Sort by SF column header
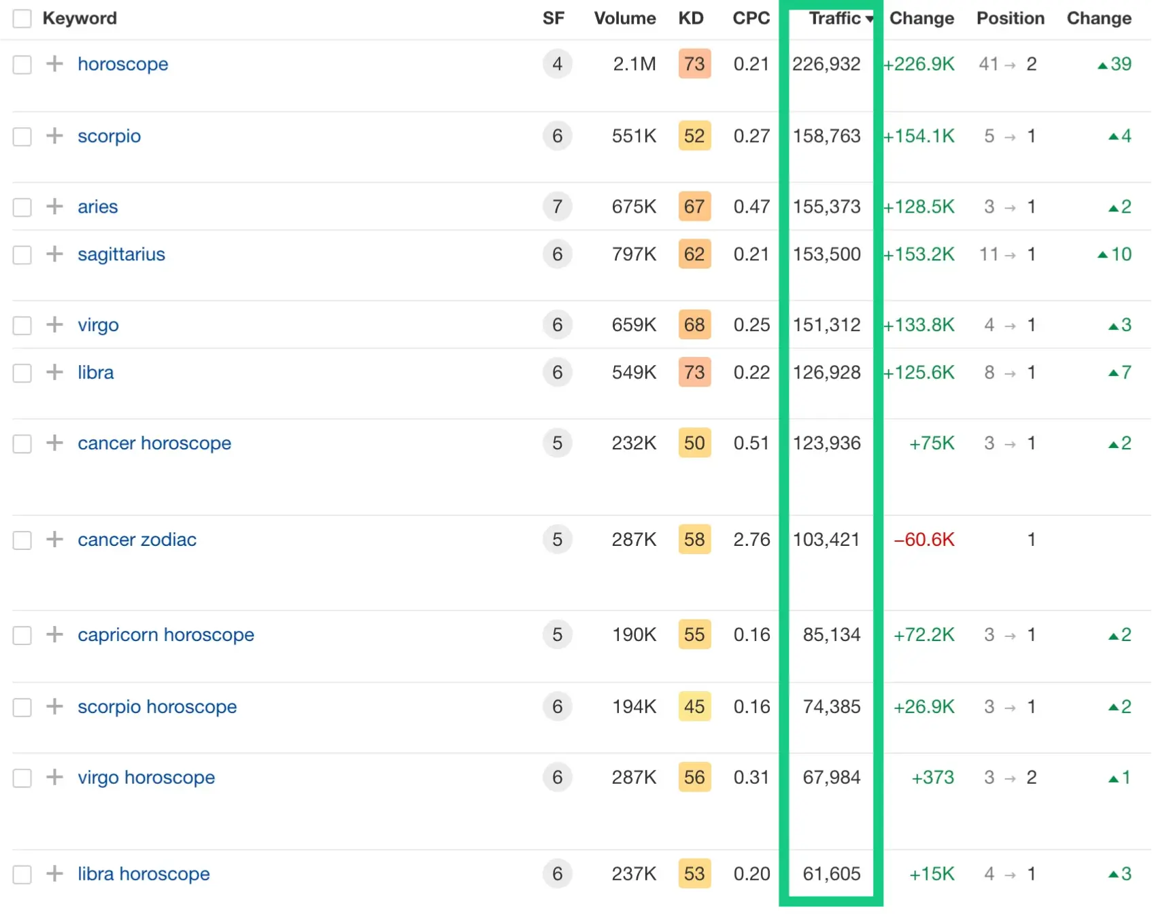The height and width of the screenshot is (915, 1152). pyautogui.click(x=554, y=18)
